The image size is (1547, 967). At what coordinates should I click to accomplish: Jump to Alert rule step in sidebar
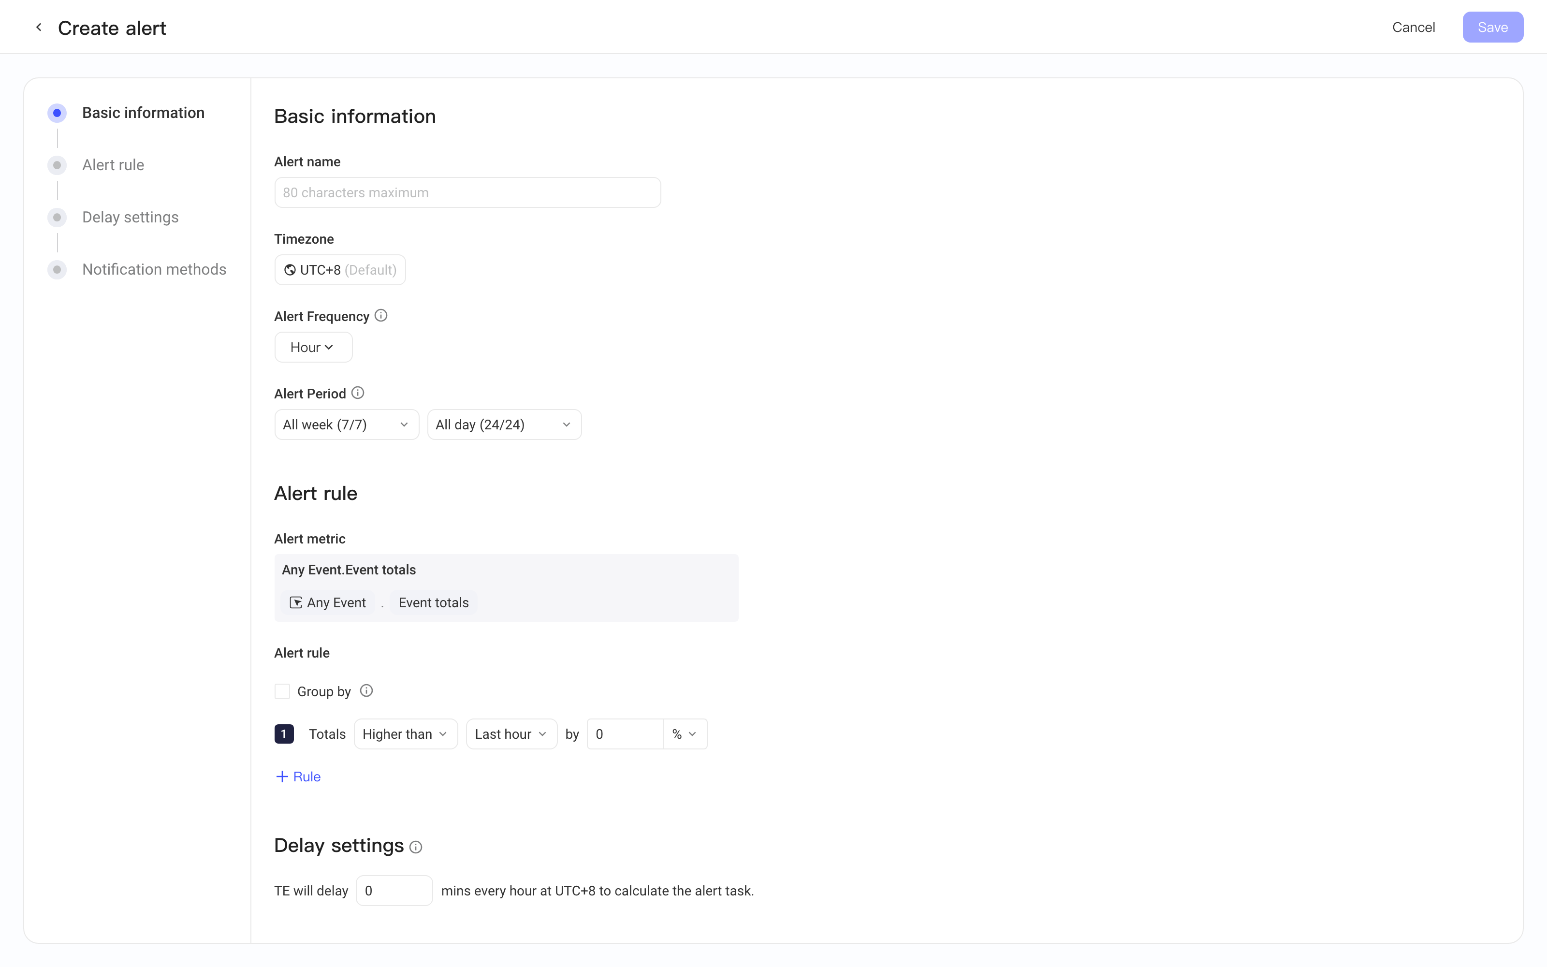[x=113, y=165]
